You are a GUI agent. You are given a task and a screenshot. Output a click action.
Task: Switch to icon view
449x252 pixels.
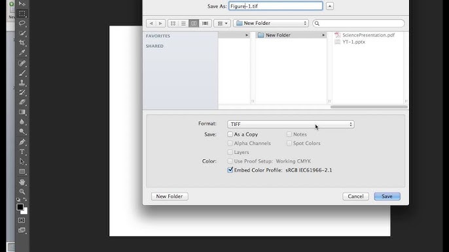(173, 23)
